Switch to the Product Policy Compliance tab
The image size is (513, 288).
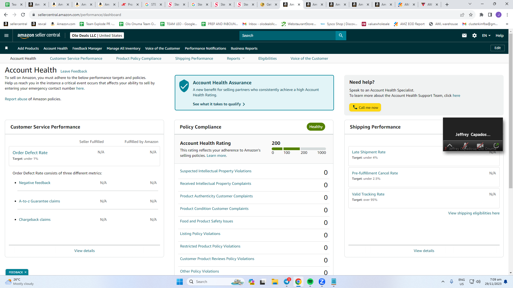139,58
